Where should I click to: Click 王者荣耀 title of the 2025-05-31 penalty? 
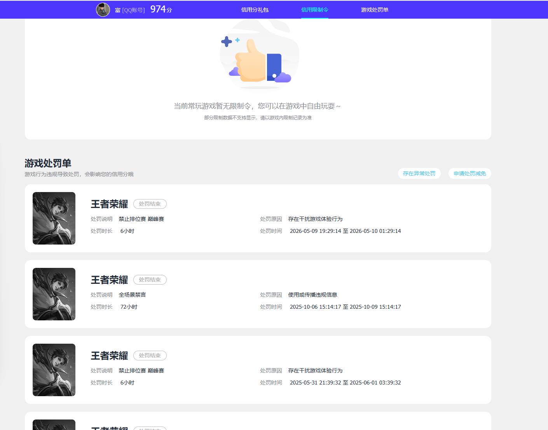110,356
